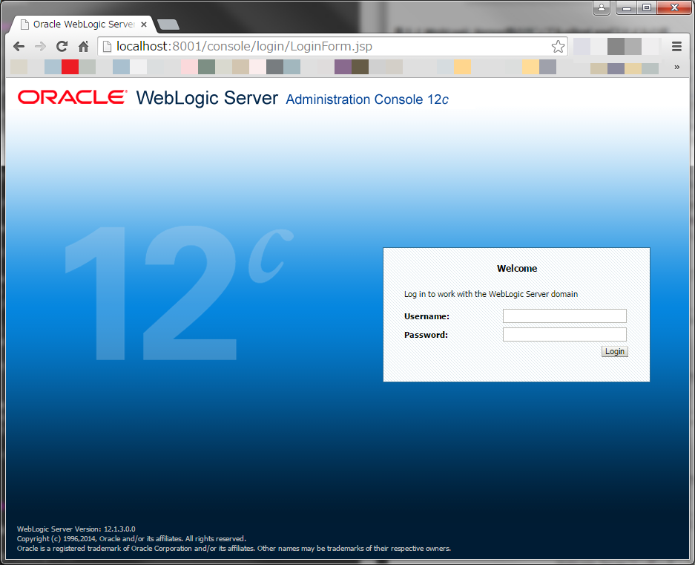This screenshot has height=565, width=695.
Task: Click the Oracle logo
Action: pos(72,97)
